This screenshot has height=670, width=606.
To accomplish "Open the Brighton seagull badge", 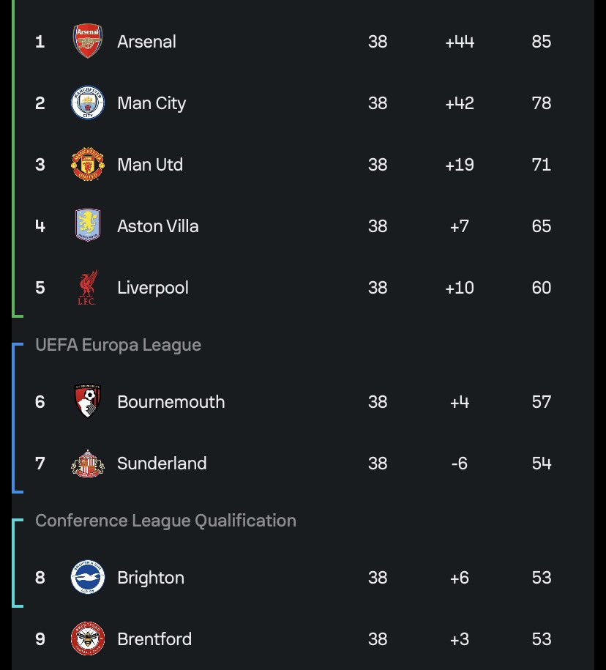I will point(88,577).
